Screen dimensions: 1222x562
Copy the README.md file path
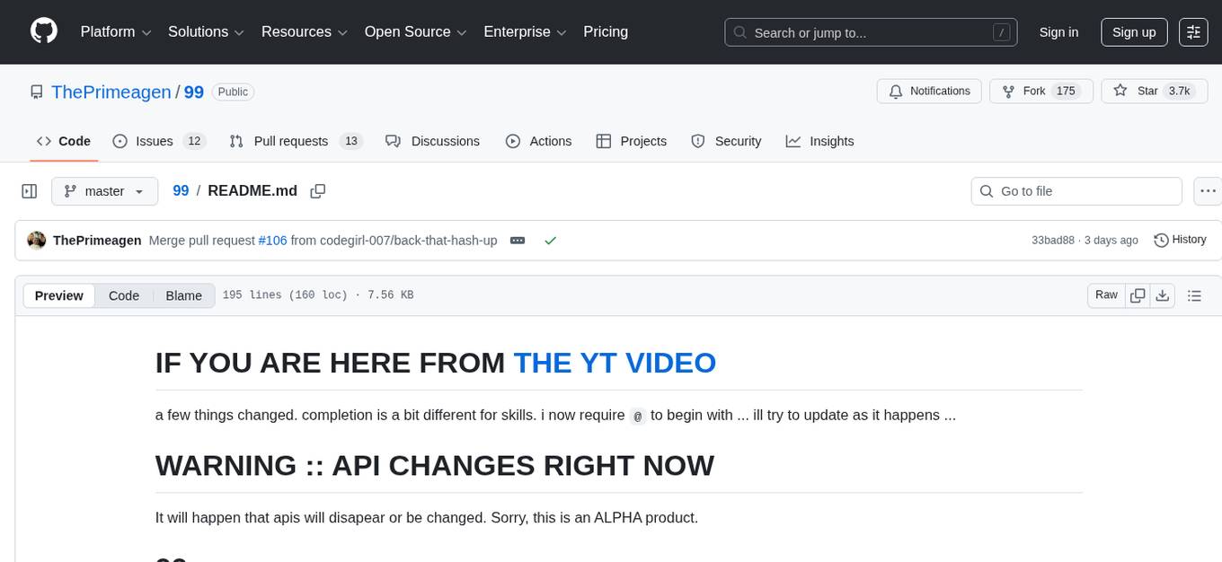(317, 191)
